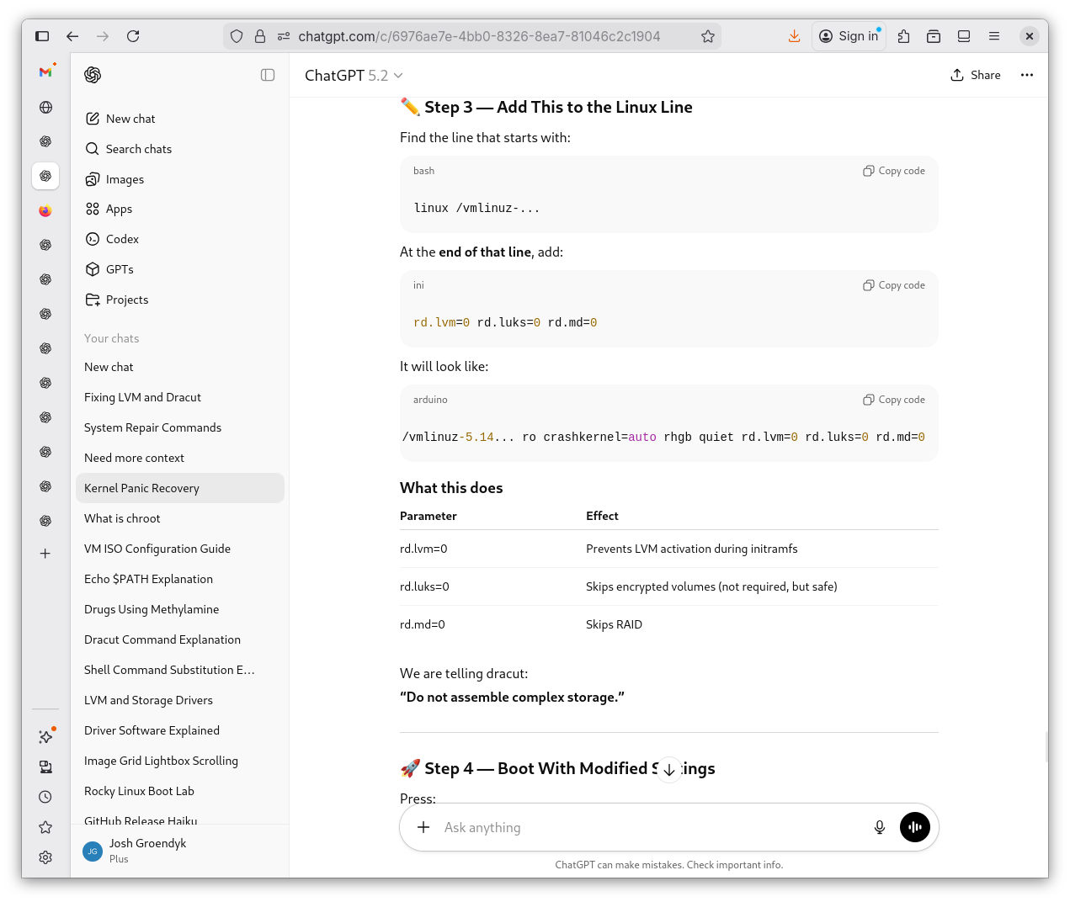This screenshot has height=902, width=1070.
Task: Open the three-dots conversation options menu
Action: [1026, 75]
